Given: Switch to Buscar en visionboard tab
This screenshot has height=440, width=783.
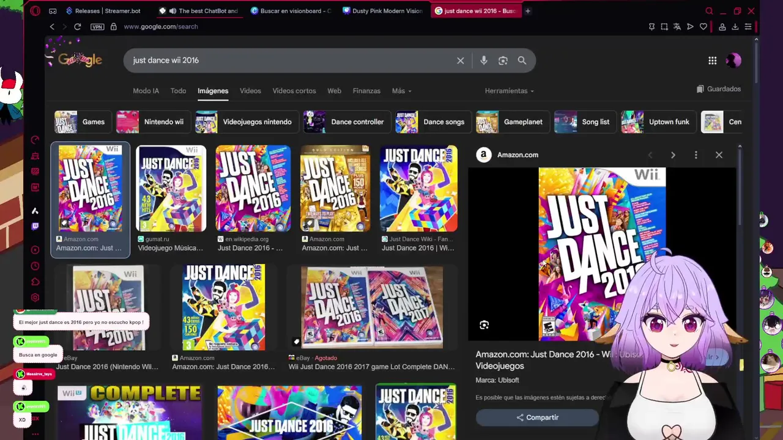Looking at the screenshot, I should pos(291,11).
